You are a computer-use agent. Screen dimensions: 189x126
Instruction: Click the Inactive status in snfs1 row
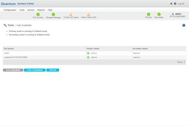136,53
